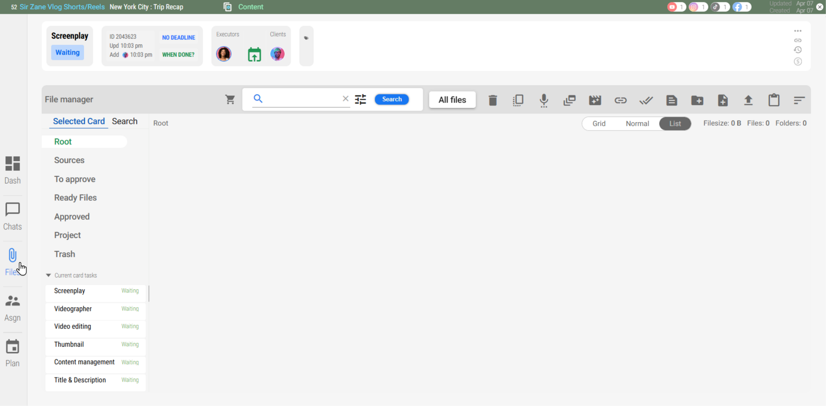This screenshot has height=406, width=826.
Task: Collapse the Current card tasks section
Action: tap(49, 275)
